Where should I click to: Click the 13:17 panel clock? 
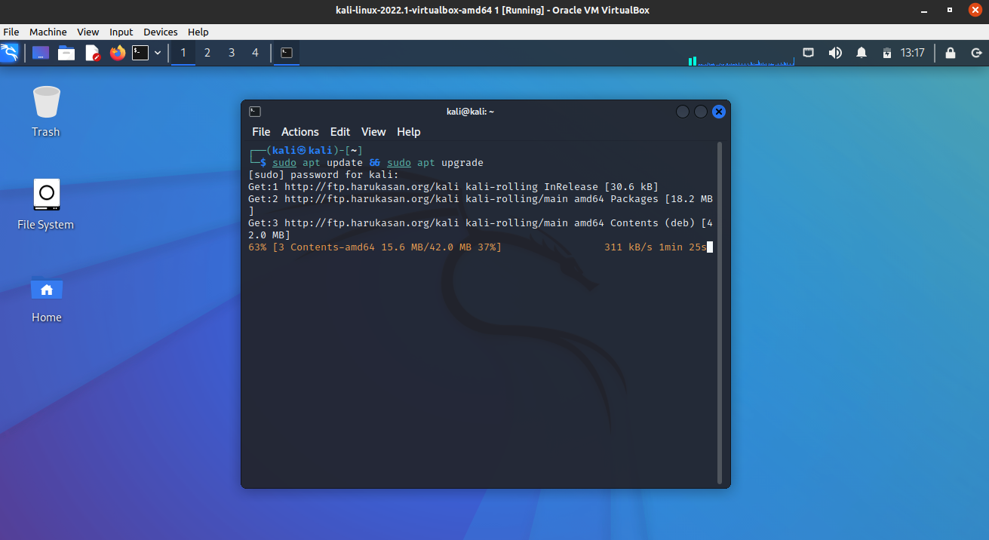click(913, 53)
